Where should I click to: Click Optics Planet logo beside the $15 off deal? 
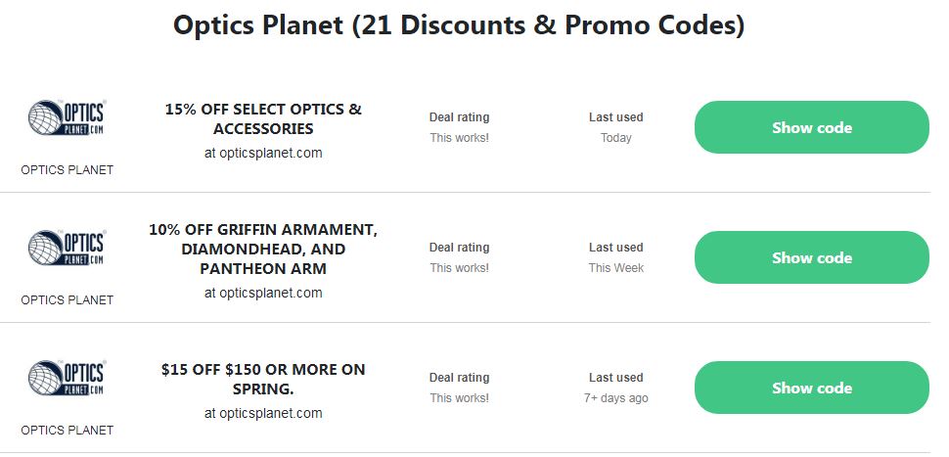coord(67,380)
